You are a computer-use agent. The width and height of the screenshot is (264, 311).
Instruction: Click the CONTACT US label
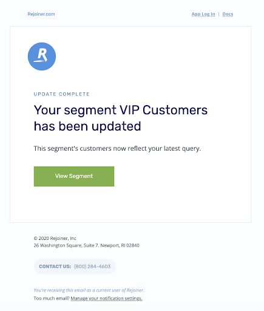tap(55, 267)
